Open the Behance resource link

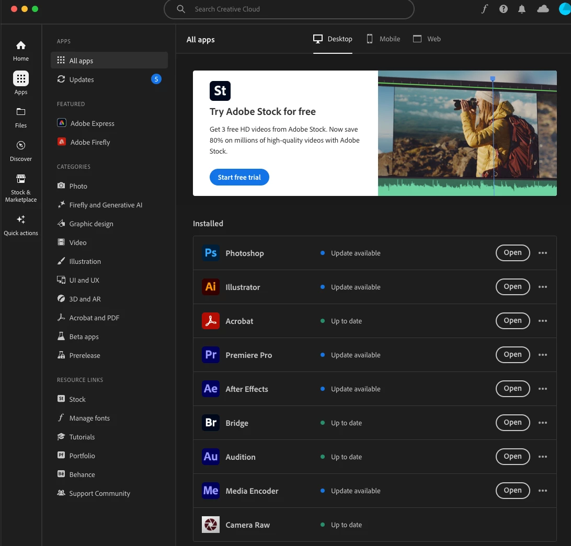click(76, 474)
